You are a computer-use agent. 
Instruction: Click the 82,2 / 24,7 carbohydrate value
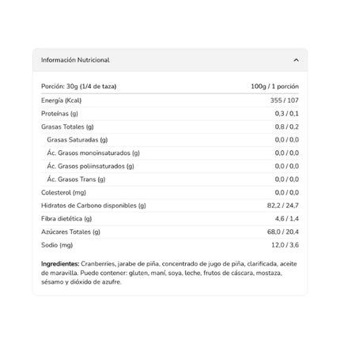[x=283, y=206]
